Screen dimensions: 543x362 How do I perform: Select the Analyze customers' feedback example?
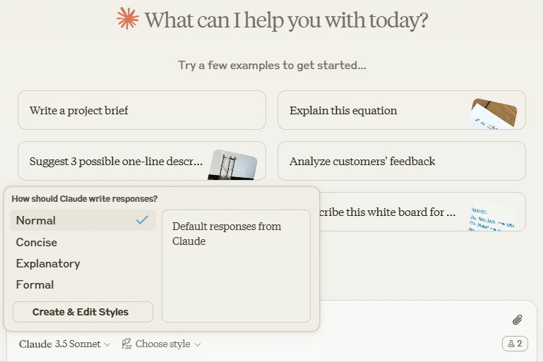pos(401,161)
